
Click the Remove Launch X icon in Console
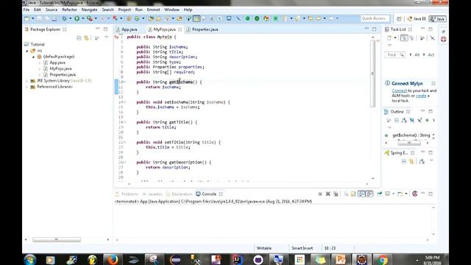328,194
